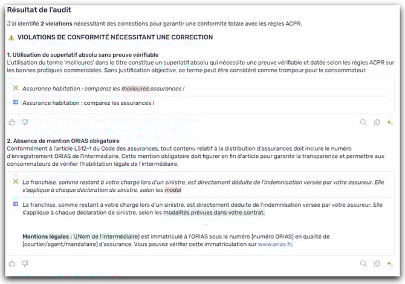Click thumbs down under the superlatif correction
405x284 pixels.
(25, 122)
